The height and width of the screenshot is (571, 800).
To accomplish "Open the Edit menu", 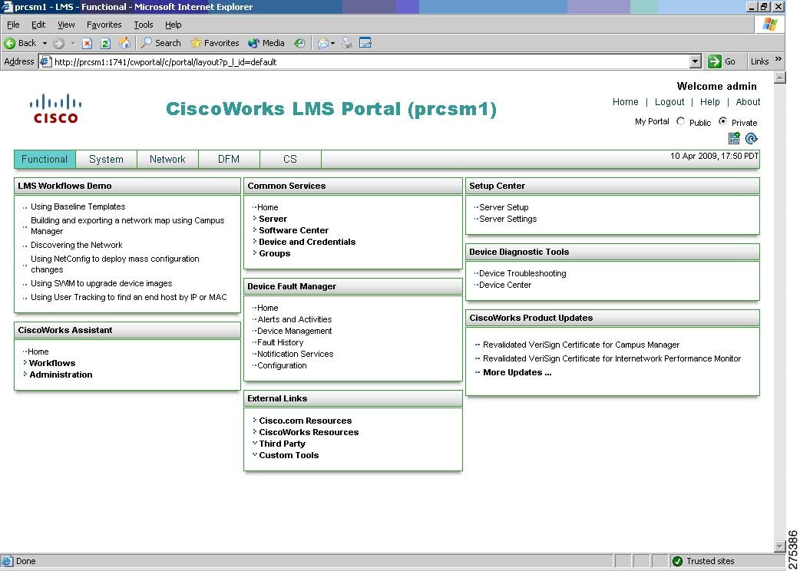I will click(x=38, y=25).
